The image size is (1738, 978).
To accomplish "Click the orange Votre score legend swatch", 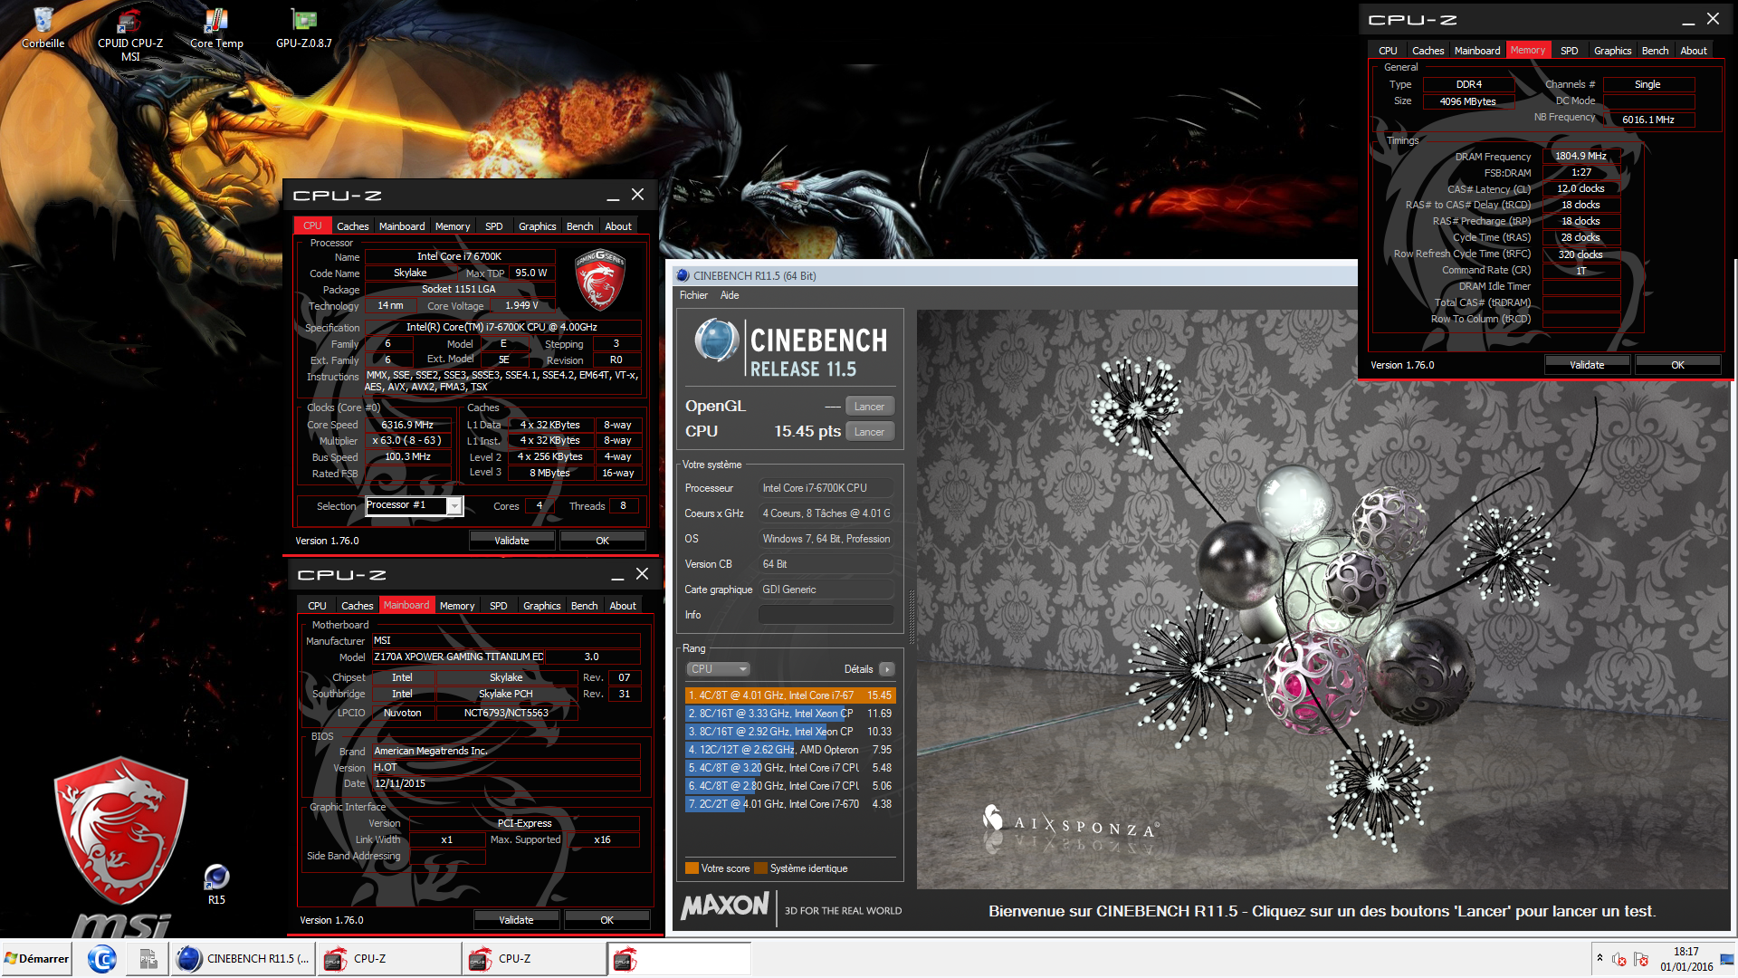I will (692, 868).
